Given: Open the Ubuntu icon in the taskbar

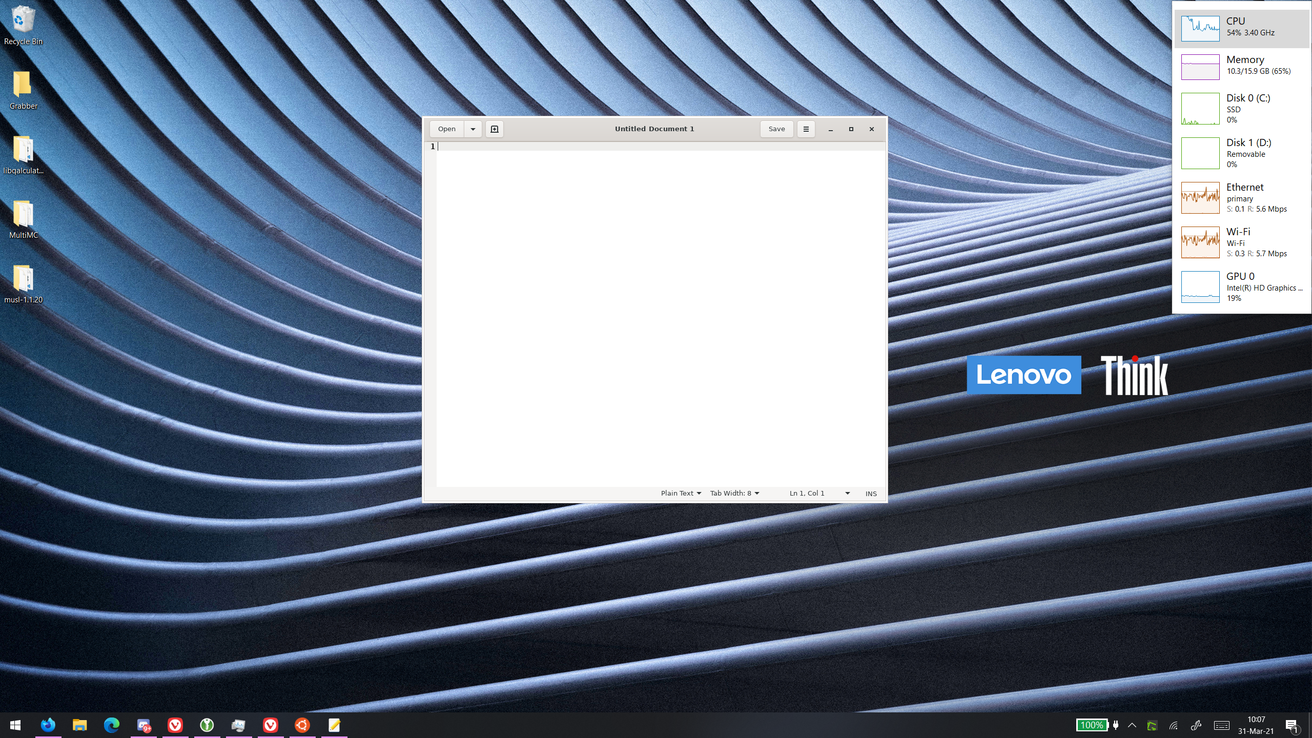Looking at the screenshot, I should (302, 725).
